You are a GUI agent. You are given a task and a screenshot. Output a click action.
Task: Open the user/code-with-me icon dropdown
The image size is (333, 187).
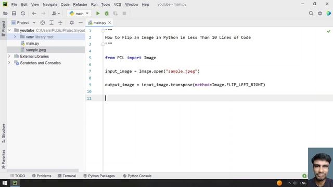[56, 14]
